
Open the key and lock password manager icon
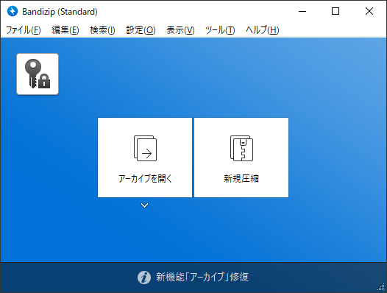(38, 74)
